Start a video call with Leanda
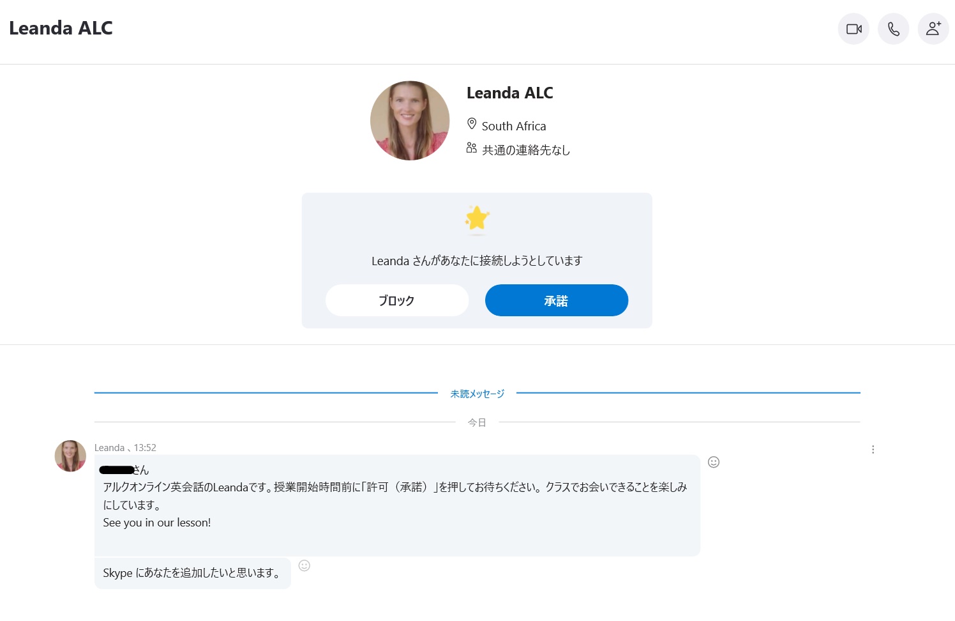The width and height of the screenshot is (955, 621). [x=853, y=29]
